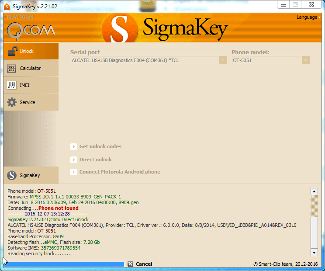Open the Service tab

click(x=31, y=102)
